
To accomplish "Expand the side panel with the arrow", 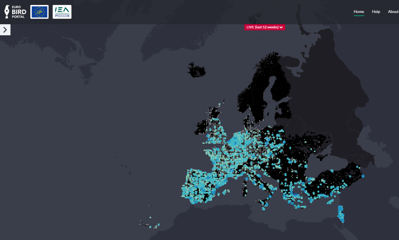I will click(x=5, y=30).
